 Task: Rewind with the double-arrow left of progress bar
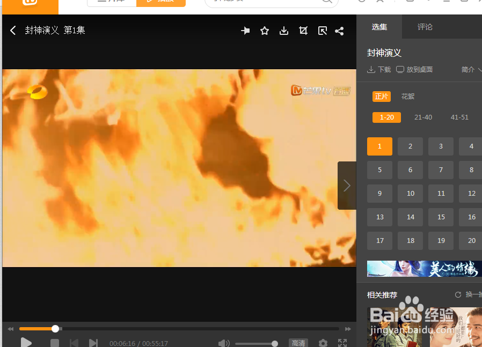(10, 329)
